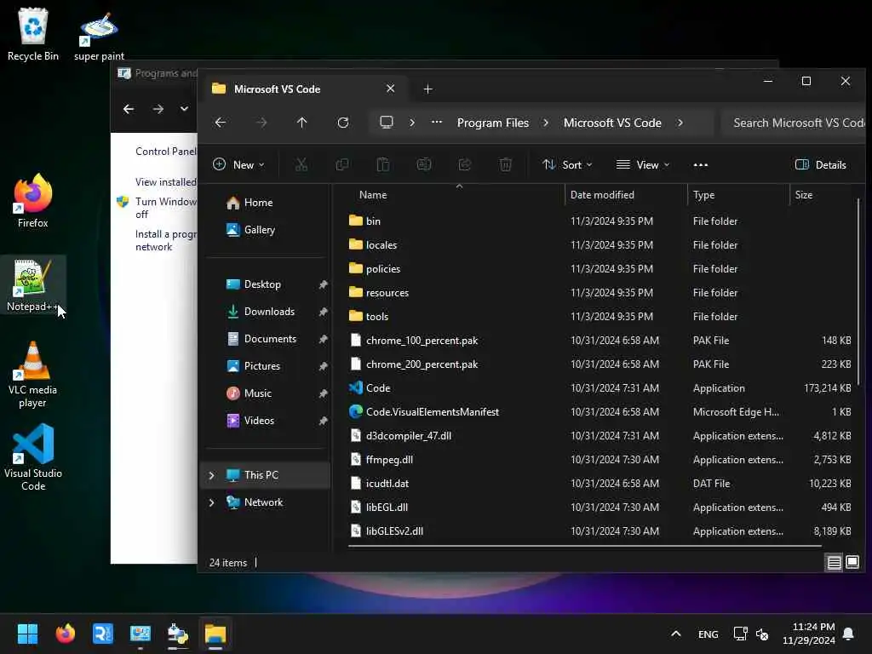872x654 pixels.
Task: Open the See more ellipsis in toolbar
Action: tap(701, 164)
